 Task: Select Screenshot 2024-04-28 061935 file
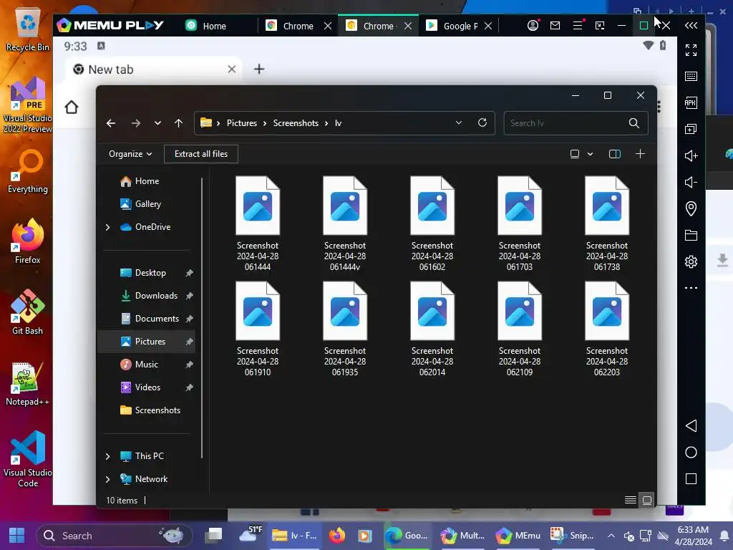pyautogui.click(x=345, y=329)
